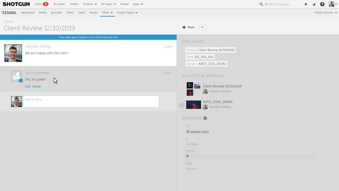
Task: Expand the Project Pages dropdown
Action: point(127,12)
